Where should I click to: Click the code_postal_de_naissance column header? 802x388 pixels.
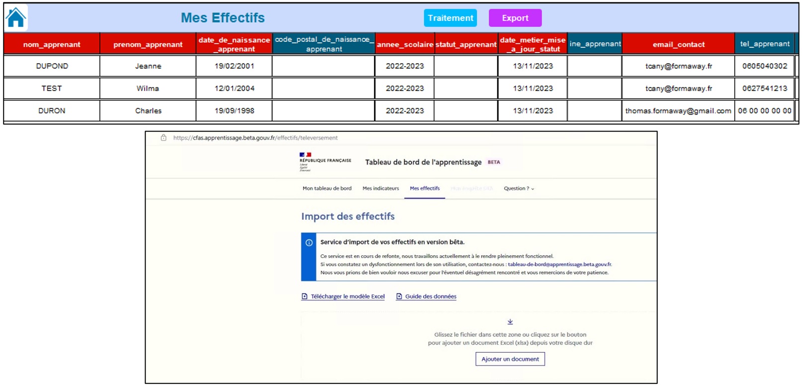click(324, 44)
